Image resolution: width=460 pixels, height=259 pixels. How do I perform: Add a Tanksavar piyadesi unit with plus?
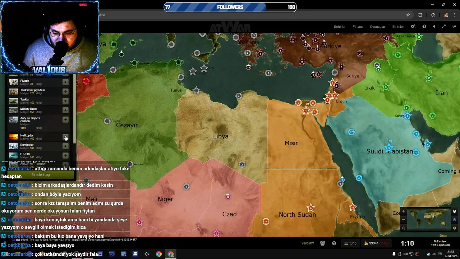pos(65,91)
